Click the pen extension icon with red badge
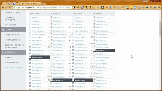Image resolution: width=162 pixels, height=91 pixels. [74, 8]
